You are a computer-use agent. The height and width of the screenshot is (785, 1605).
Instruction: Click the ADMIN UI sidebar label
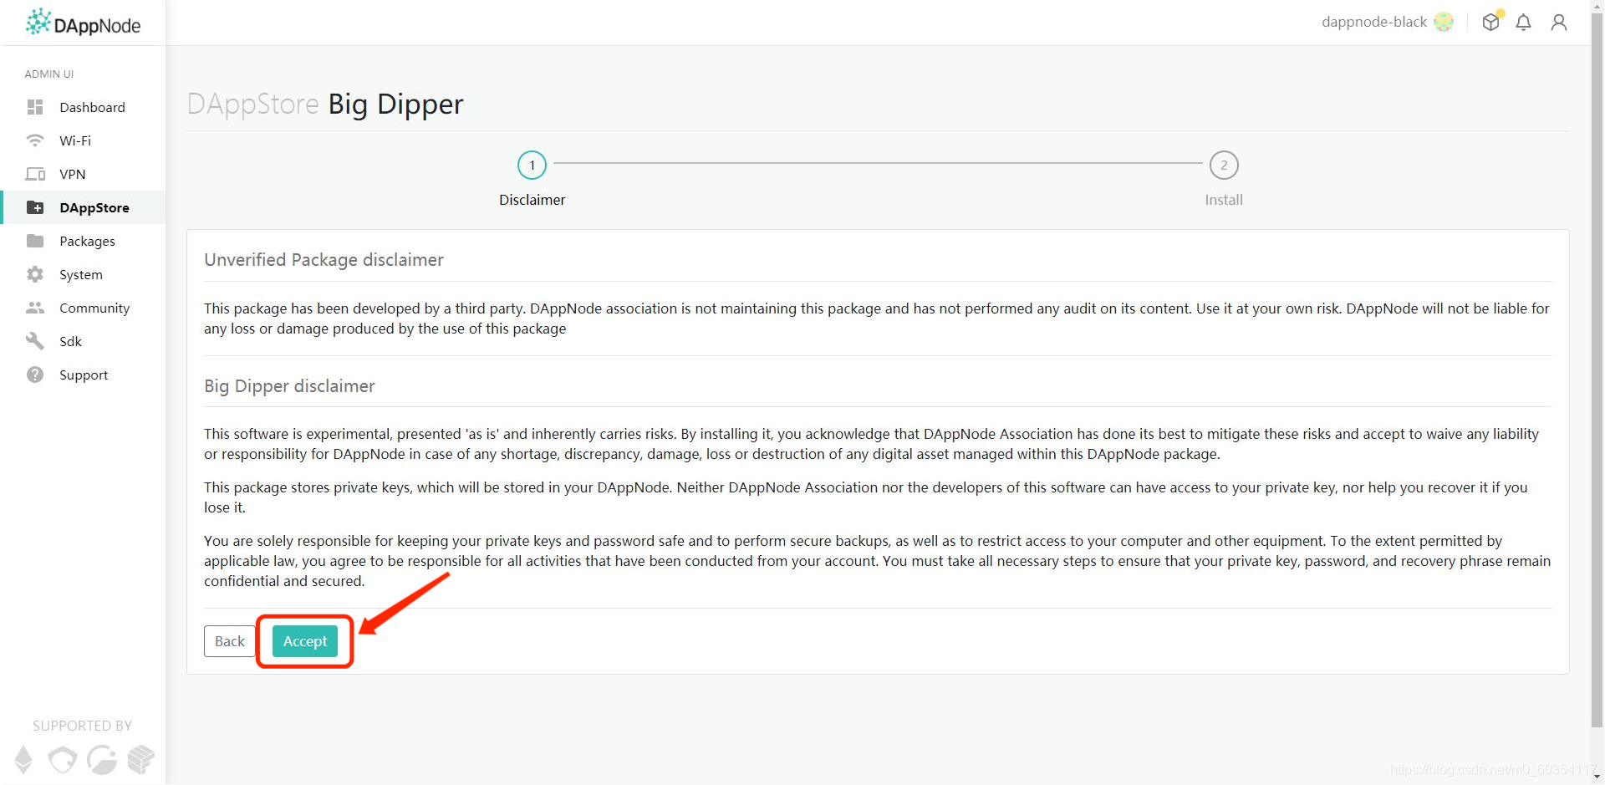pyautogui.click(x=49, y=74)
